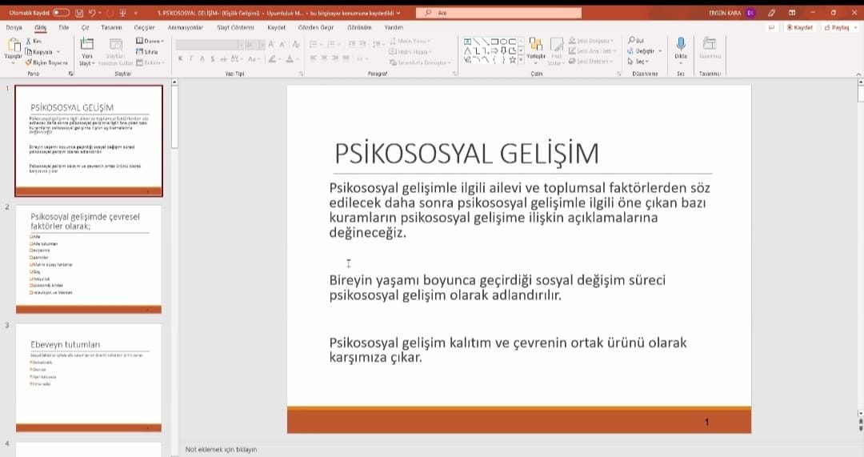The image size is (864, 457).
Task: Switch to the Animasyonlar tab
Action: click(x=185, y=27)
